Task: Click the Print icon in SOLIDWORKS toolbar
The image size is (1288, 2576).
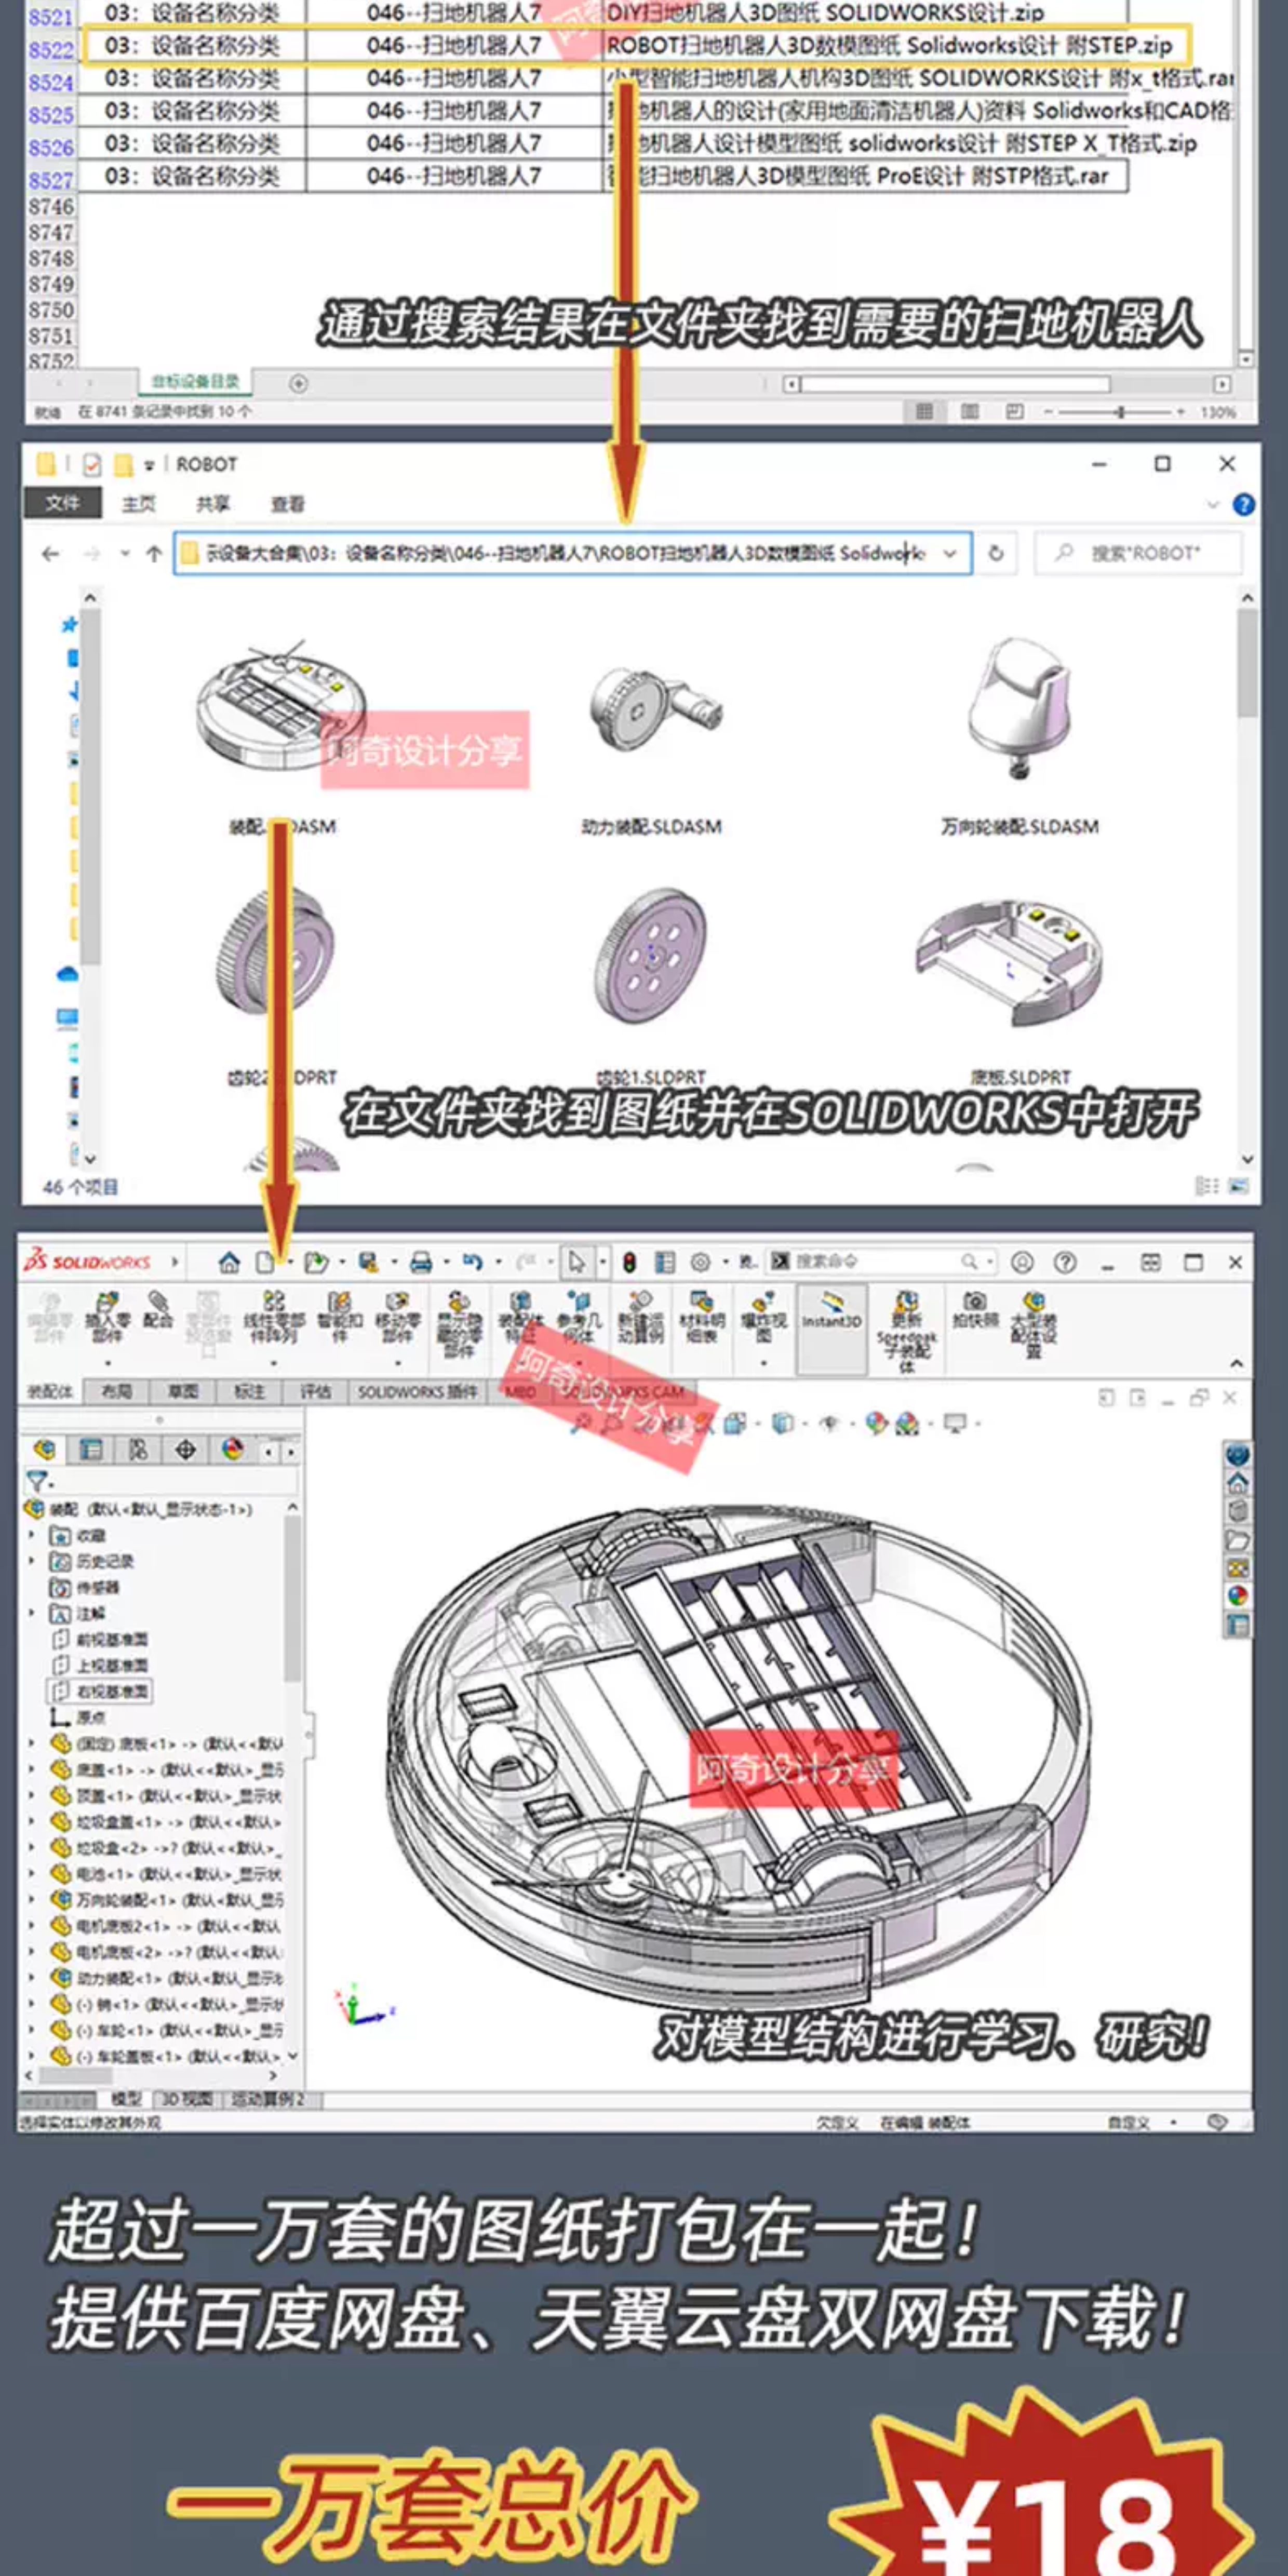Action: point(421,1263)
